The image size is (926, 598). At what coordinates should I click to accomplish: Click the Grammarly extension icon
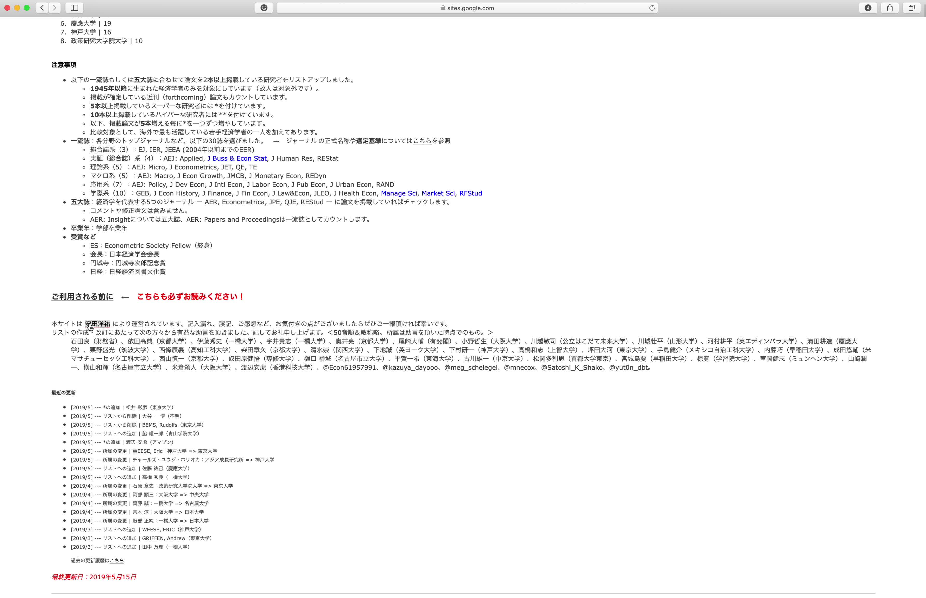264,8
